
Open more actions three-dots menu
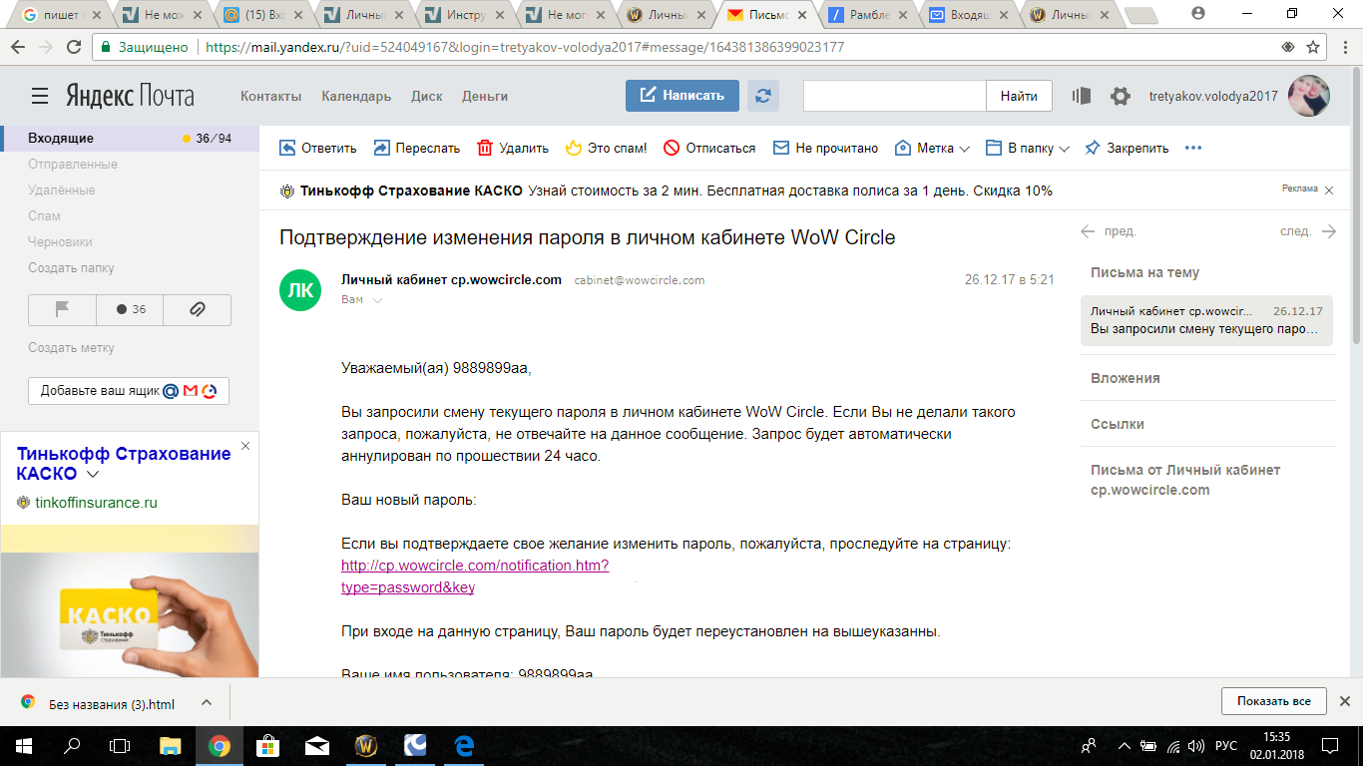pyautogui.click(x=1193, y=148)
